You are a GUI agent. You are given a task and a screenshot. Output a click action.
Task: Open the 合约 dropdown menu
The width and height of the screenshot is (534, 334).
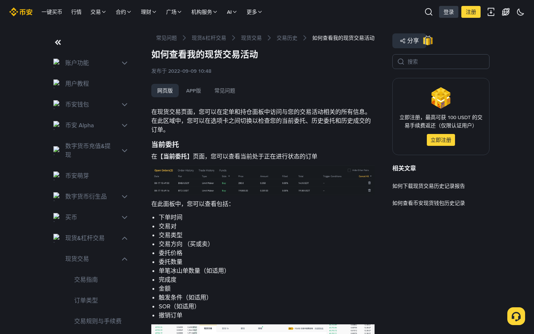(123, 12)
